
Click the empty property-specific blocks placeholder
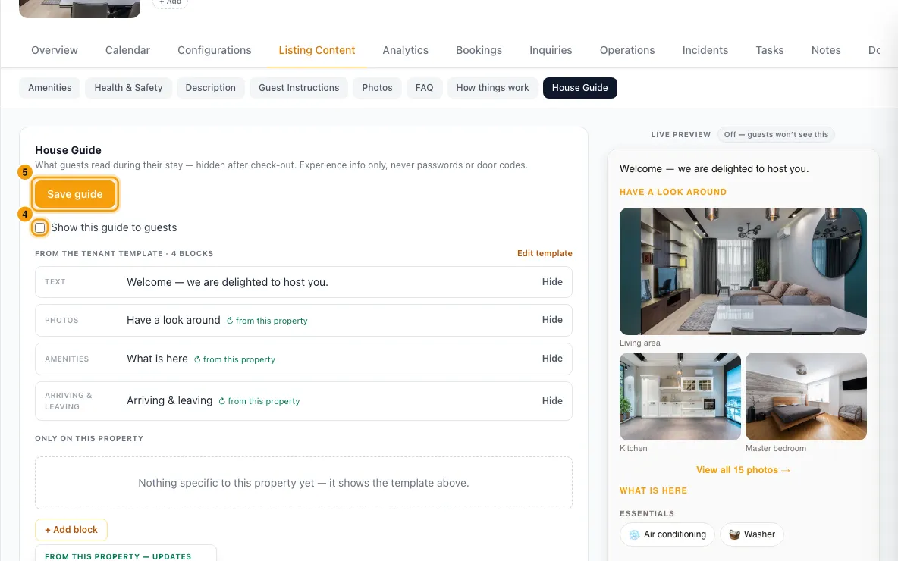click(x=303, y=483)
